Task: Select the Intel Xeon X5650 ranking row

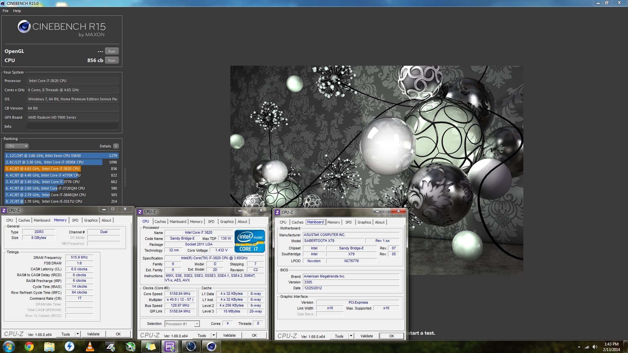Action: point(61,156)
